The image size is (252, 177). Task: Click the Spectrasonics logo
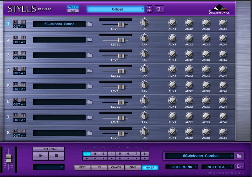pos(219,9)
